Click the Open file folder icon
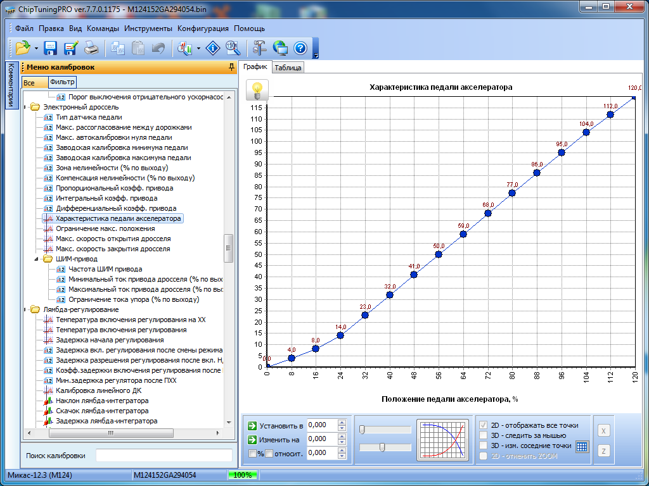This screenshot has width=649, height=486. [23, 48]
